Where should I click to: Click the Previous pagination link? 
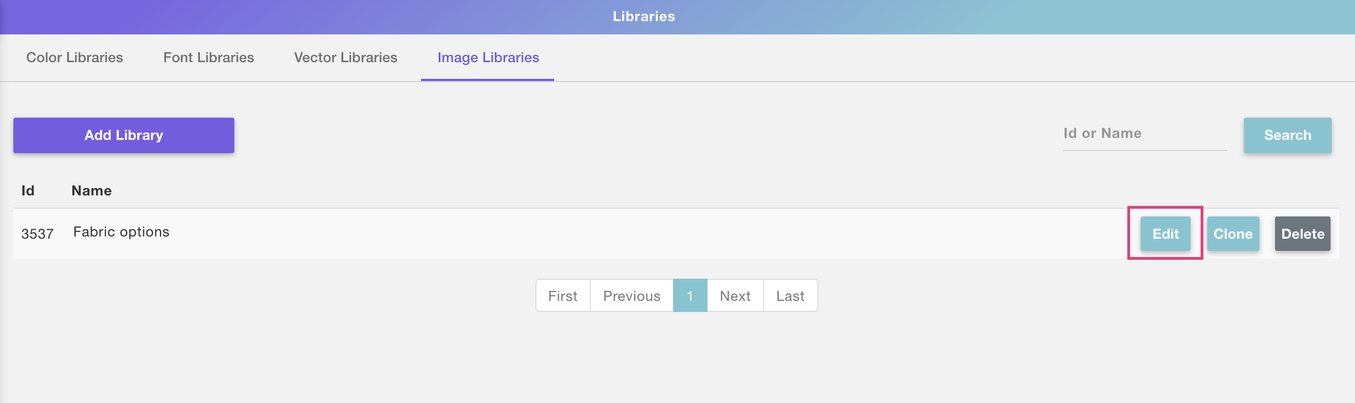[x=631, y=296]
